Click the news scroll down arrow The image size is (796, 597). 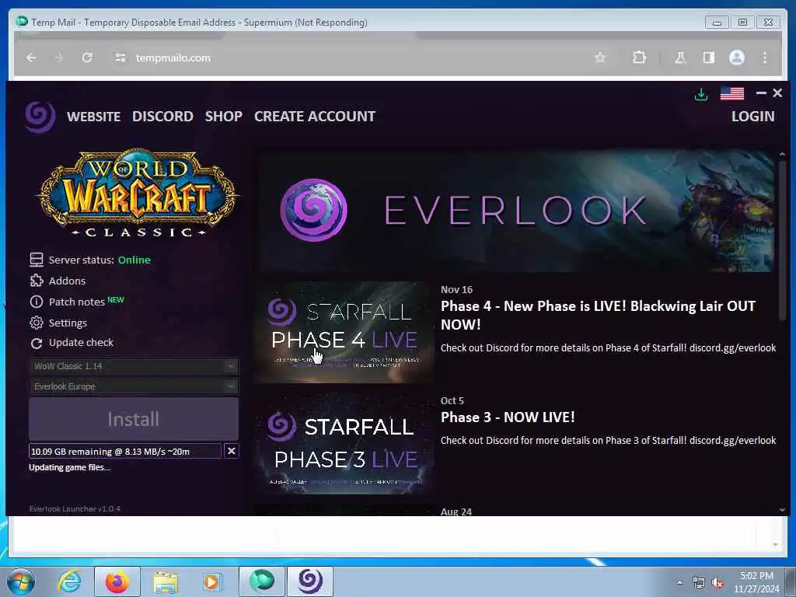[x=782, y=510]
